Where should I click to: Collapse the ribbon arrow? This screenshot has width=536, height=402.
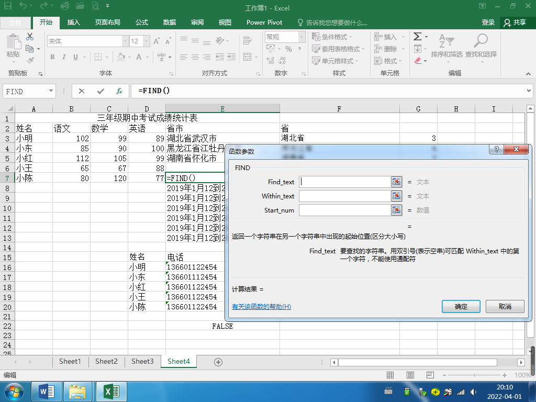point(528,74)
